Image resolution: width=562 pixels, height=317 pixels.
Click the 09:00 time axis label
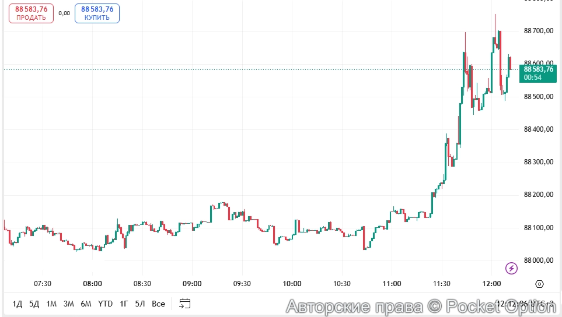click(x=192, y=284)
